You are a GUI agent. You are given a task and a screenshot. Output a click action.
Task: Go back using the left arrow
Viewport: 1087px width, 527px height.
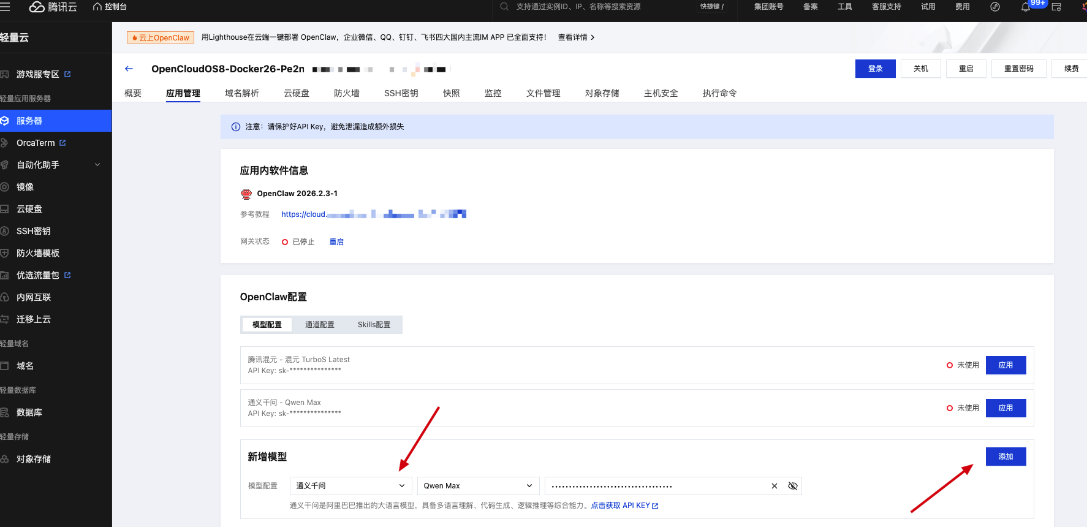coord(129,69)
